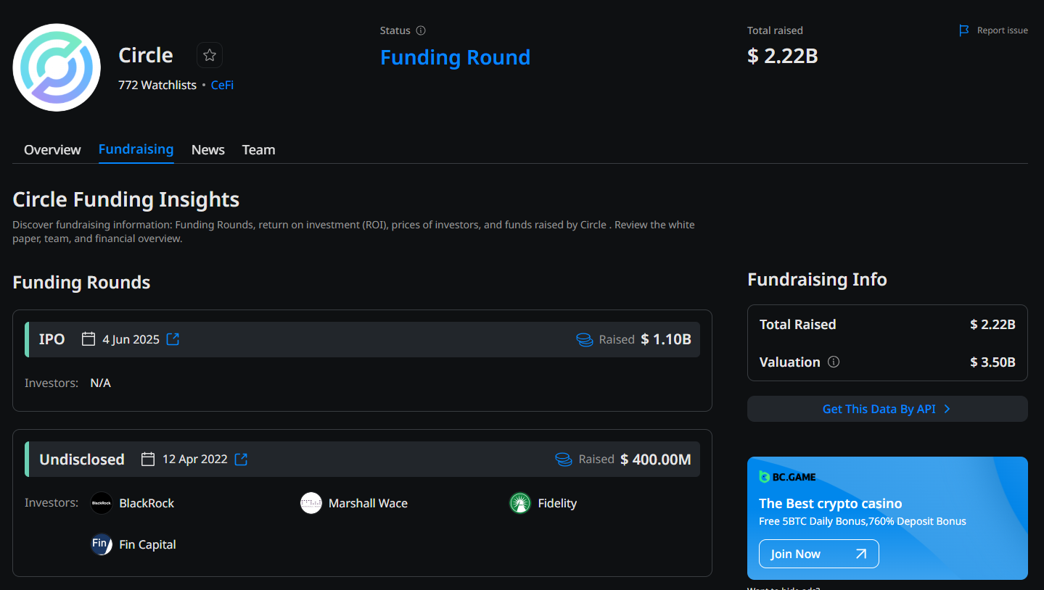This screenshot has height=590, width=1044.
Task: Open the external link beside 4 Jun 2025
Action: click(x=172, y=338)
